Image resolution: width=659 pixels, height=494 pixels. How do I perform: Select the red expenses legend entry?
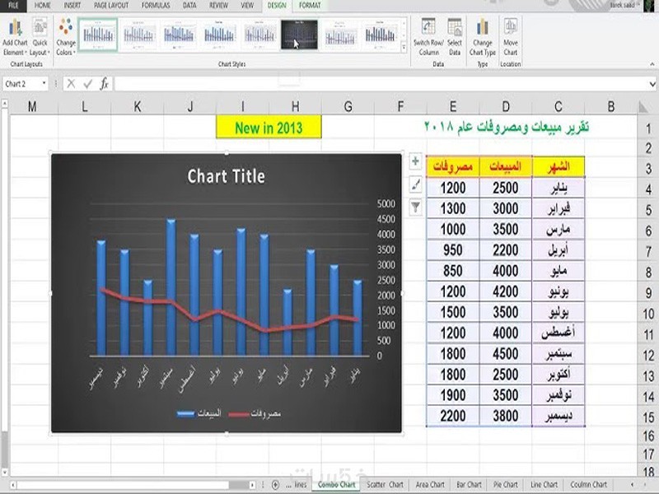pyautogui.click(x=255, y=414)
